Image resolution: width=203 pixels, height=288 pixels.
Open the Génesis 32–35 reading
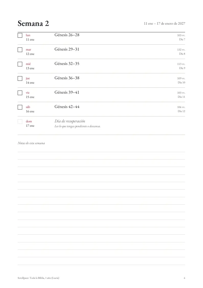[67, 64]
